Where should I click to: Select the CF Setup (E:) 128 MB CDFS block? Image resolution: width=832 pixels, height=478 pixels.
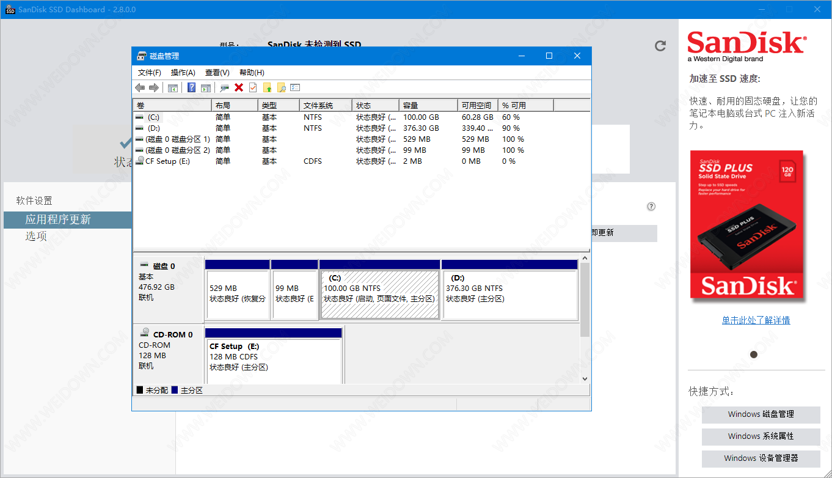click(x=274, y=356)
